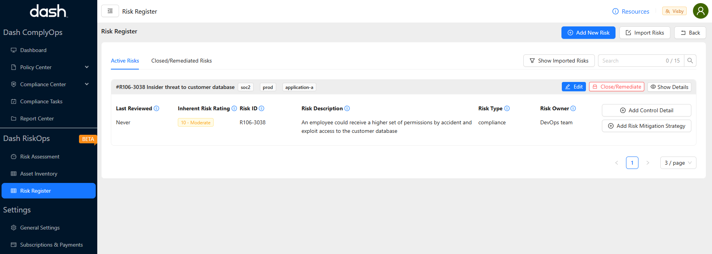Screen dimensions: 712x254
Task: Toggle the Show Imported Risks filter
Action: click(559, 61)
